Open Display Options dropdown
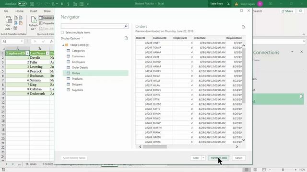The width and height of the screenshot is (307, 172). click(72, 38)
